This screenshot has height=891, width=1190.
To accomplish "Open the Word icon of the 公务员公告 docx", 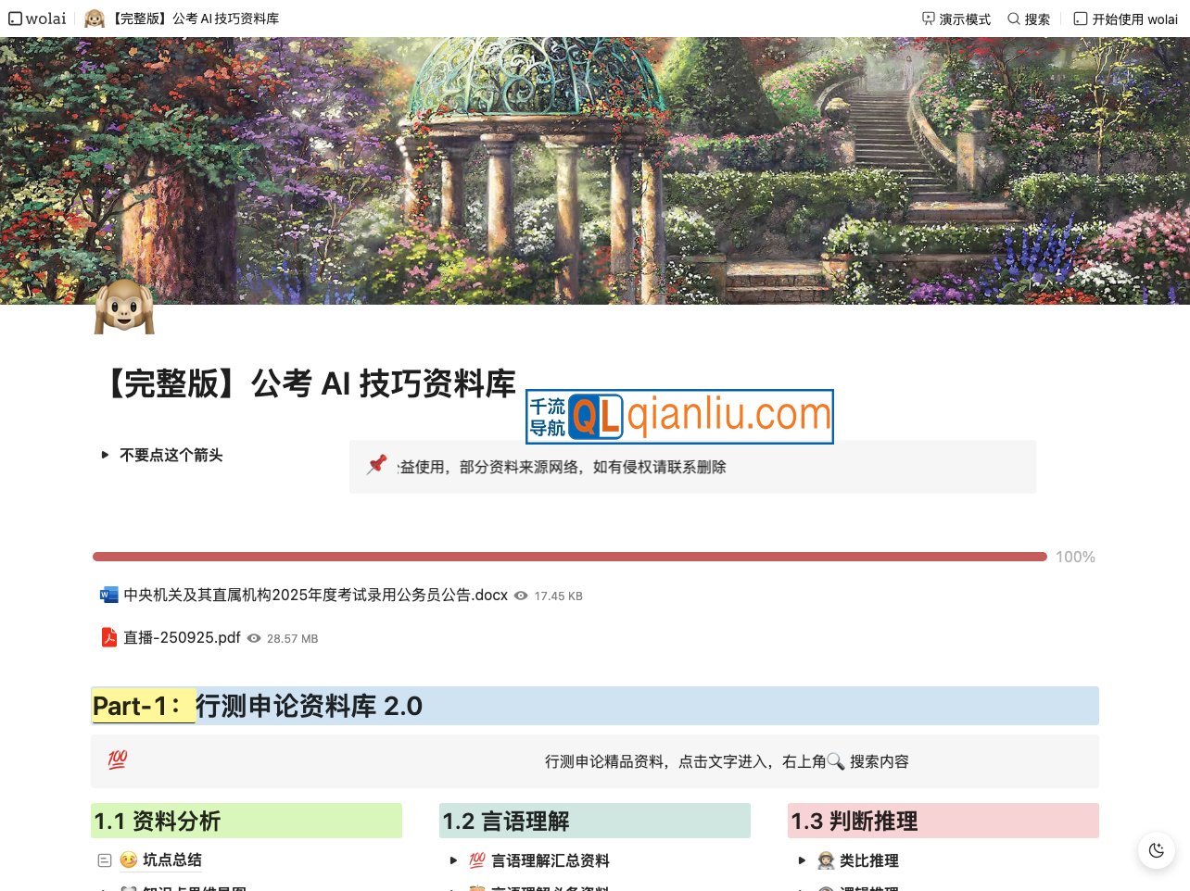I will pyautogui.click(x=109, y=595).
